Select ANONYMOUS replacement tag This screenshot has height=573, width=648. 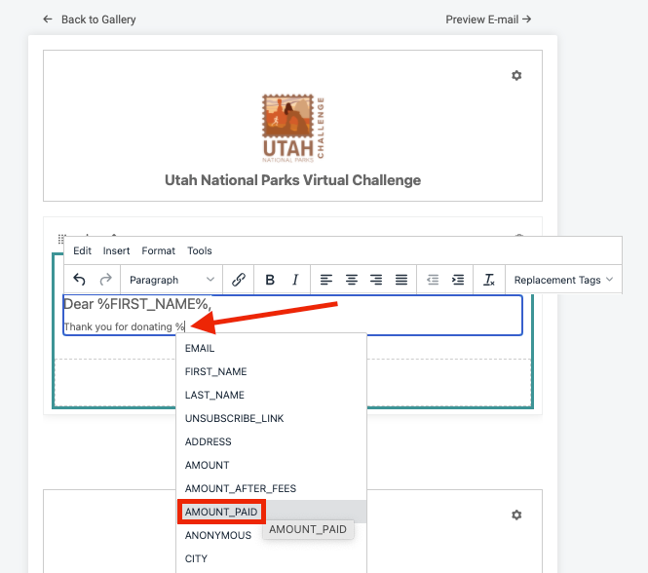[271, 535]
